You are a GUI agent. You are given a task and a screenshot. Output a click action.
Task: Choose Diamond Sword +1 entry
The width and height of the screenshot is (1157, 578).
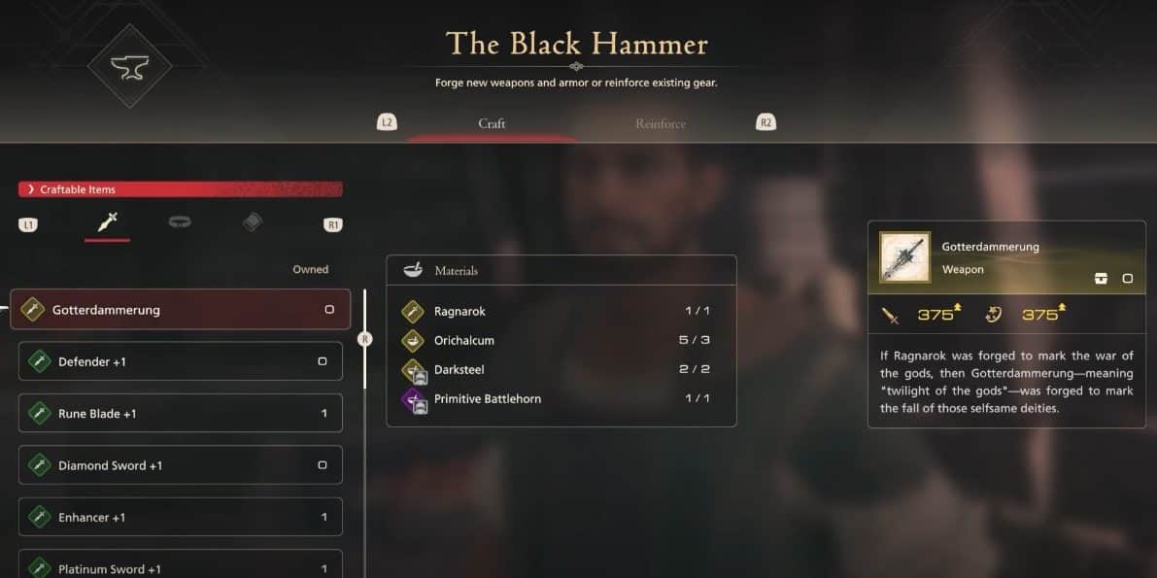(180, 465)
